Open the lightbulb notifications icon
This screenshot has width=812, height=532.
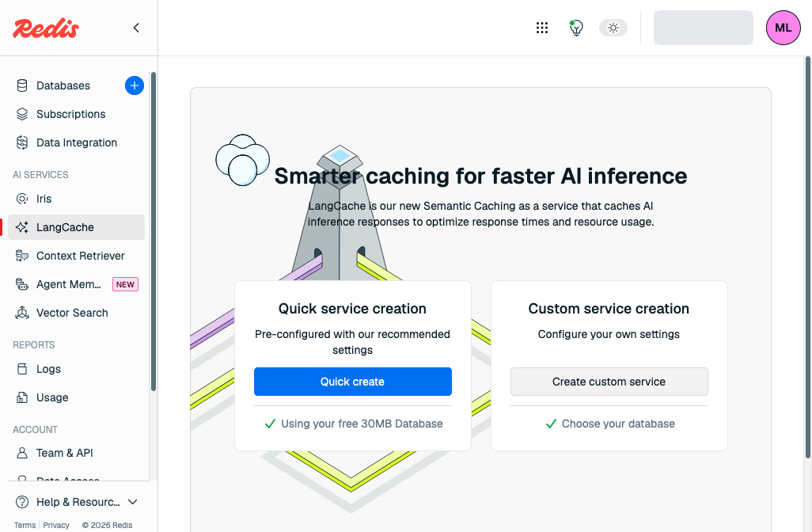[576, 28]
